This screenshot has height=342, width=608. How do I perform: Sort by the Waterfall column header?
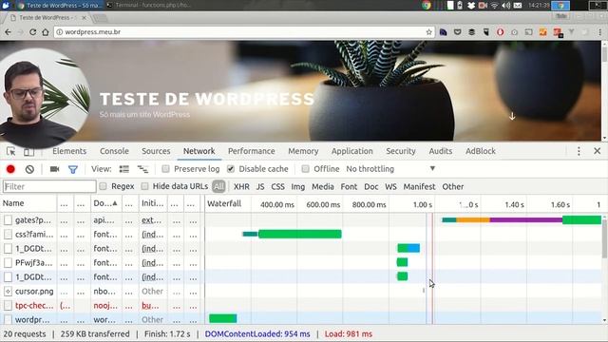coord(224,203)
